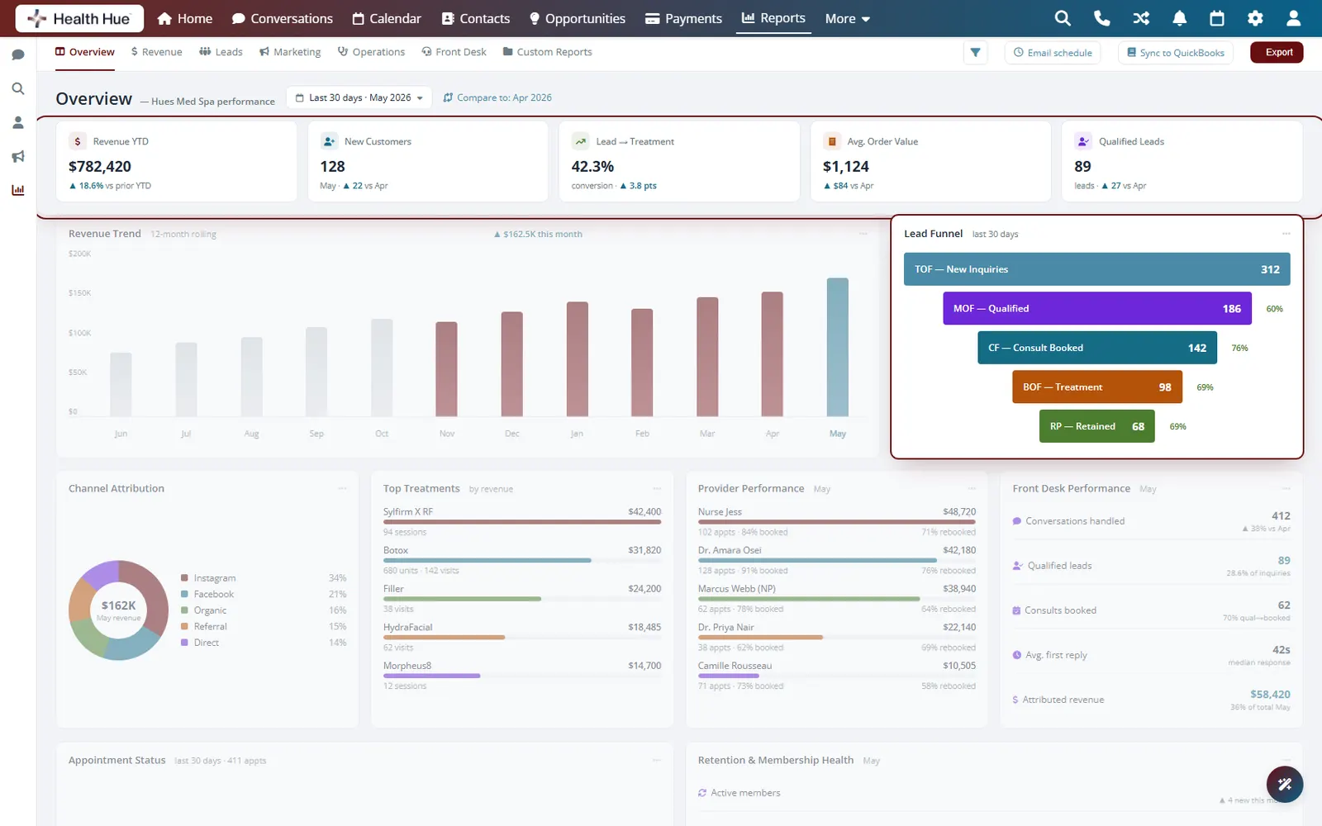Screen dimensions: 1322x826
Task: Select BOF — Treatment funnel bar
Action: (1097, 387)
